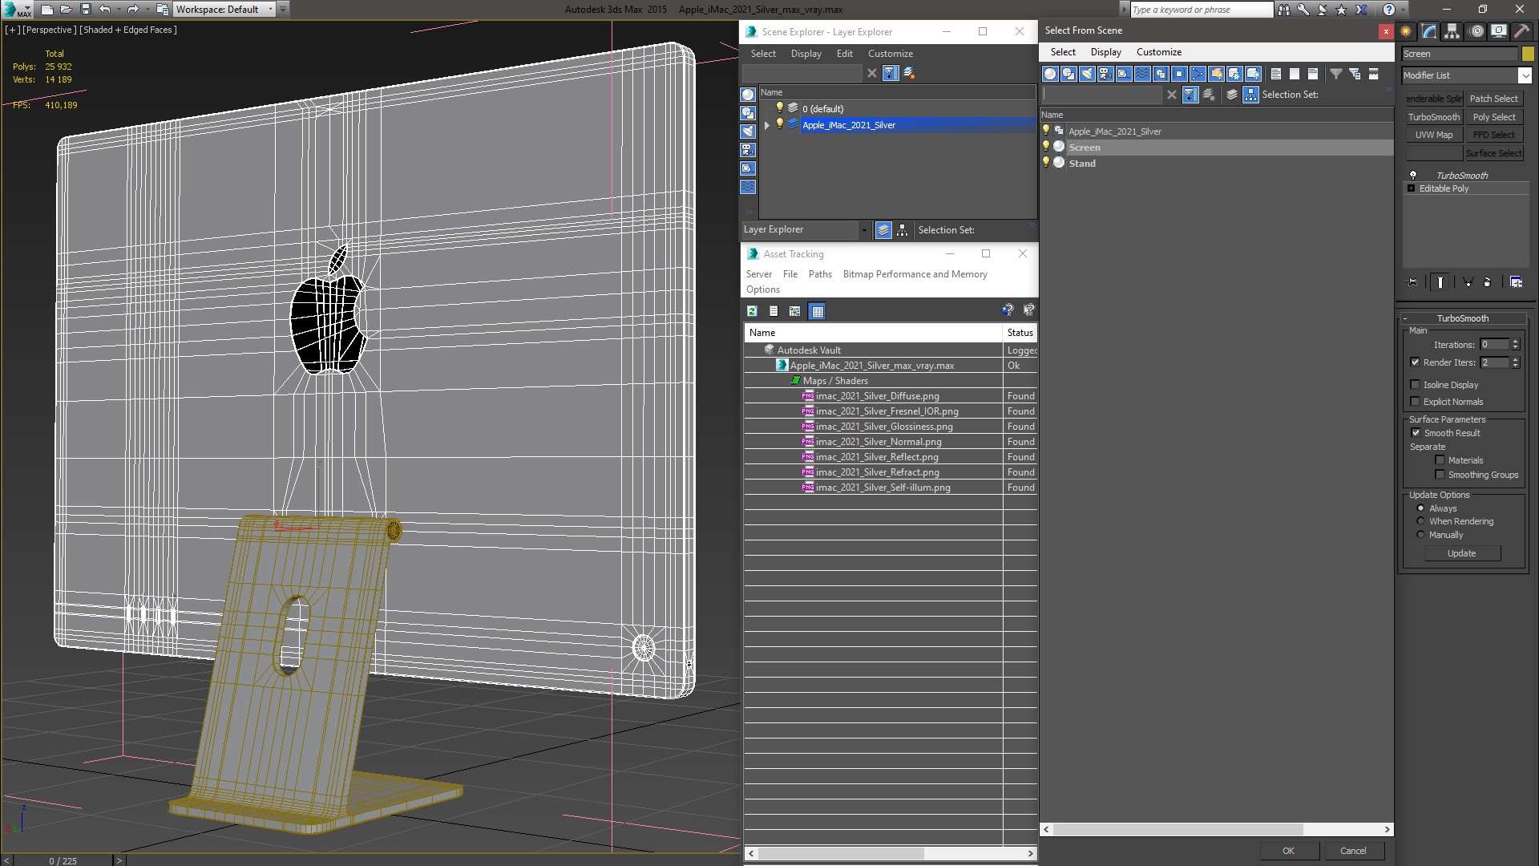Open the Modifier List dropdown

pyautogui.click(x=1524, y=75)
